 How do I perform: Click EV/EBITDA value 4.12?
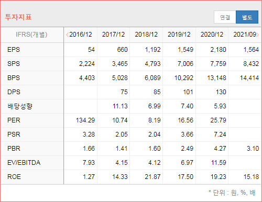coord(154,163)
